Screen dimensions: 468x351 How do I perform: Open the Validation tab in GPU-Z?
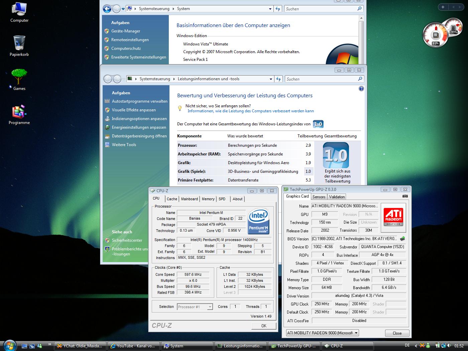point(337,197)
